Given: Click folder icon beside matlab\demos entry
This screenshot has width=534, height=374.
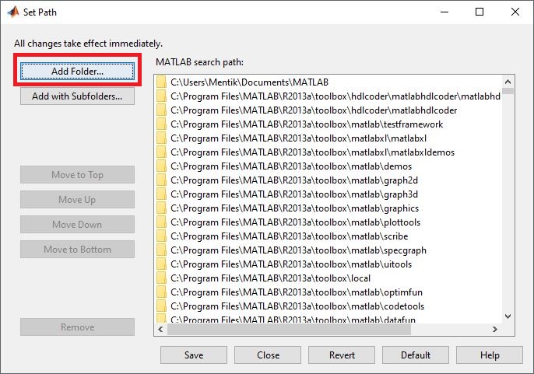Looking at the screenshot, I should (161, 166).
